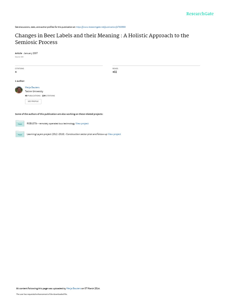Click the enhancement request footer note
Image resolution: width=225 pixels, height=301 pixels.
click(42, 294)
